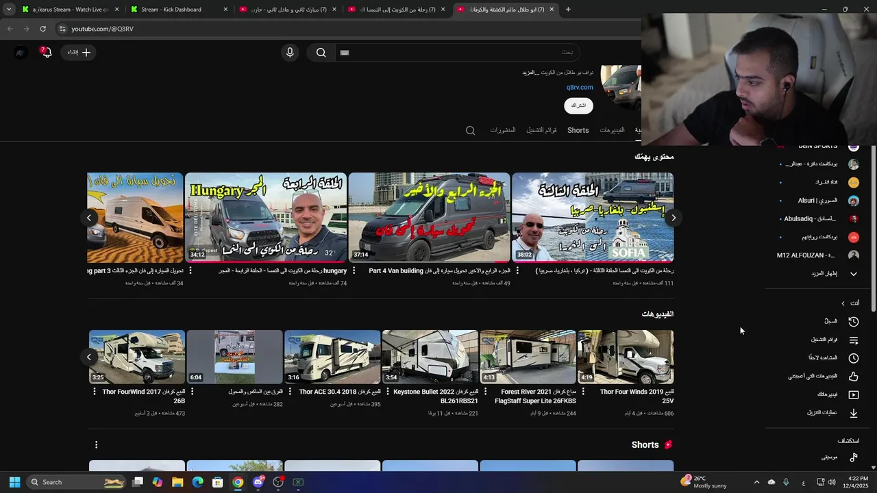The width and height of the screenshot is (877, 493).
Task: Open the q8rv.com channel link
Action: pos(580,87)
